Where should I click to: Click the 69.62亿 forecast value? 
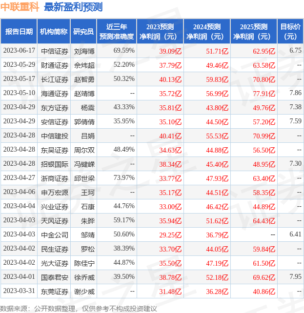[x=264, y=278]
